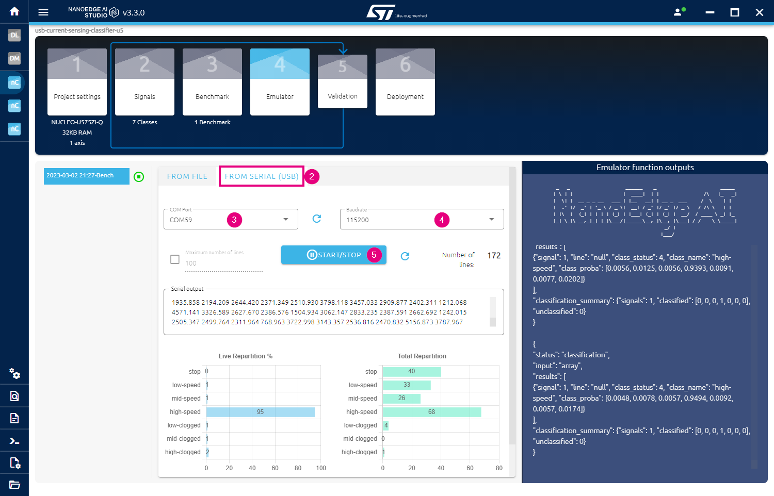This screenshot has height=496, width=774.
Task: Click the NUCLEO-U575ZI-Q board label
Action: click(x=77, y=122)
